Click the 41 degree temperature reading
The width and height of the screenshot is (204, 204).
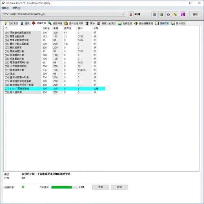coord(137,14)
